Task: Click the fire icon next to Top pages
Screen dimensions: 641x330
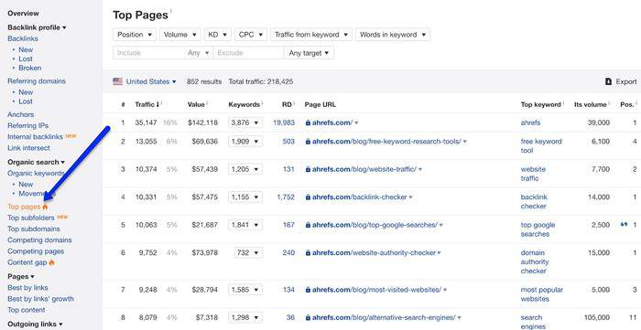Action: [x=45, y=207]
